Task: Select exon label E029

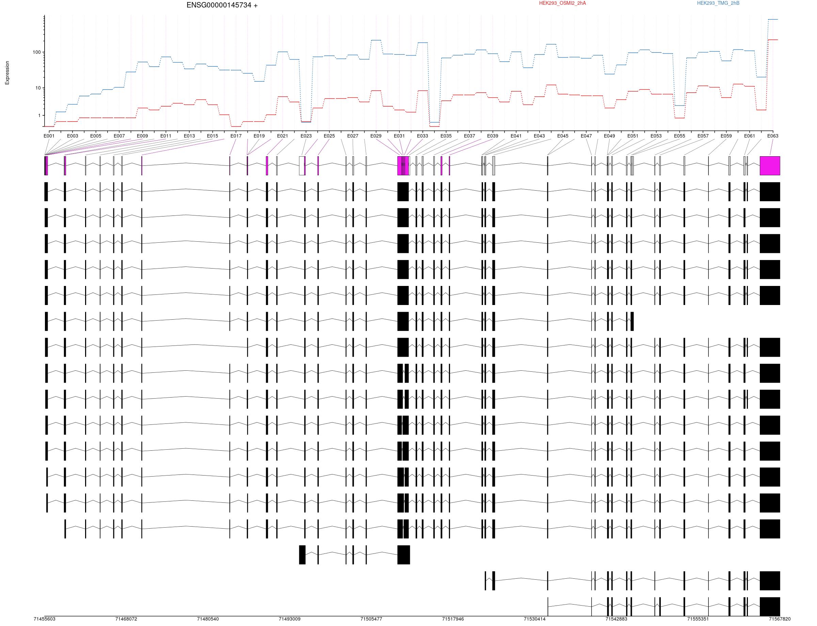Action: [x=376, y=136]
